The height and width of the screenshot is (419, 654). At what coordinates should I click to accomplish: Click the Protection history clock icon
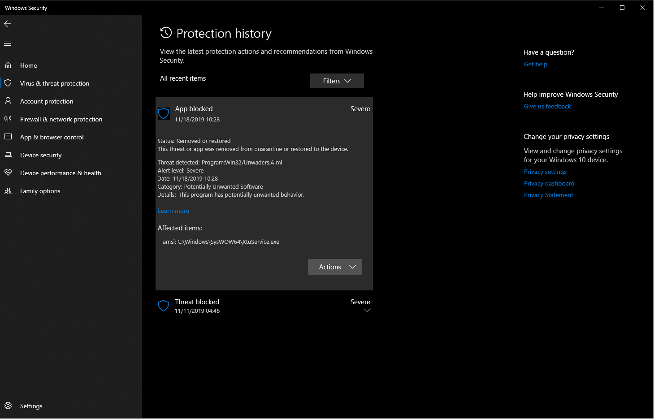point(166,33)
